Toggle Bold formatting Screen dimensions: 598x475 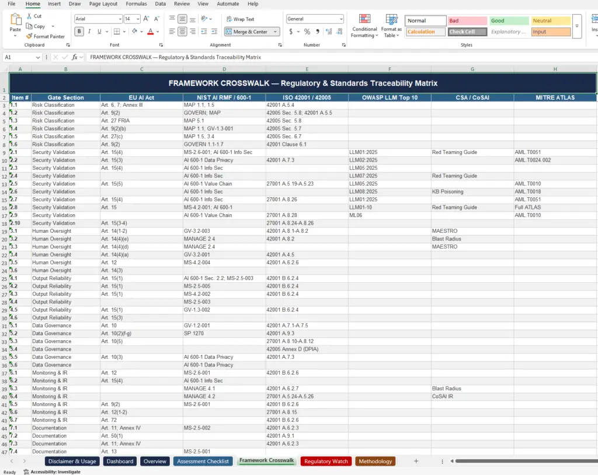coord(79,32)
